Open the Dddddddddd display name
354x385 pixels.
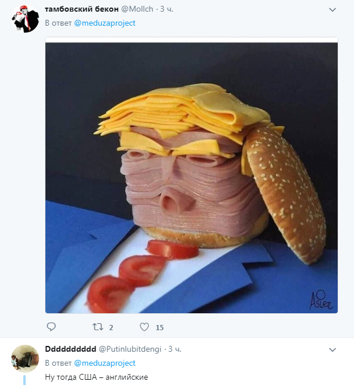[70, 349]
